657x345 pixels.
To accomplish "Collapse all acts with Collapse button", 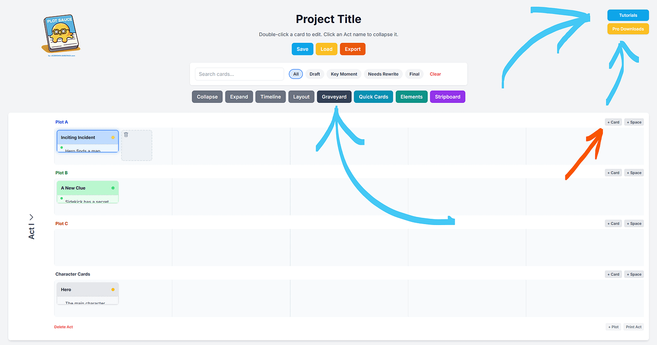I will (207, 97).
